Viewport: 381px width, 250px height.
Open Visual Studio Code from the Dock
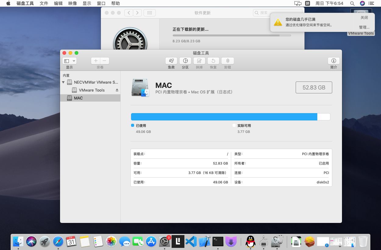click(x=191, y=241)
